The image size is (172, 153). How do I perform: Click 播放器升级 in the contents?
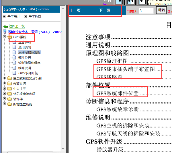[110, 150]
